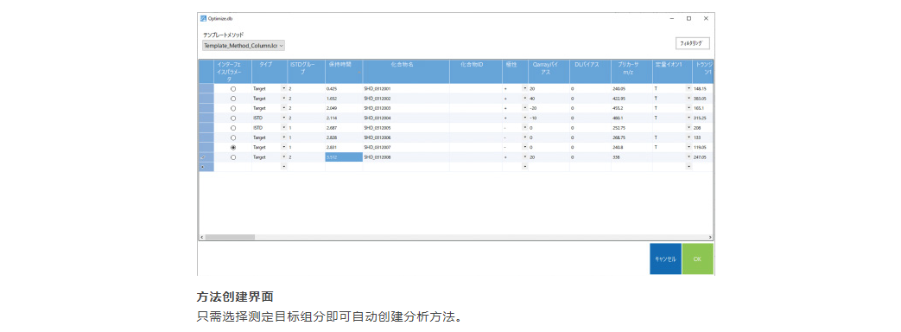The height and width of the screenshot is (332, 901).
Task: Close the Optimize.db window
Action: (706, 18)
